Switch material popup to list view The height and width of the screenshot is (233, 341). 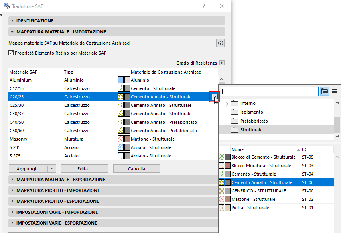(334, 92)
